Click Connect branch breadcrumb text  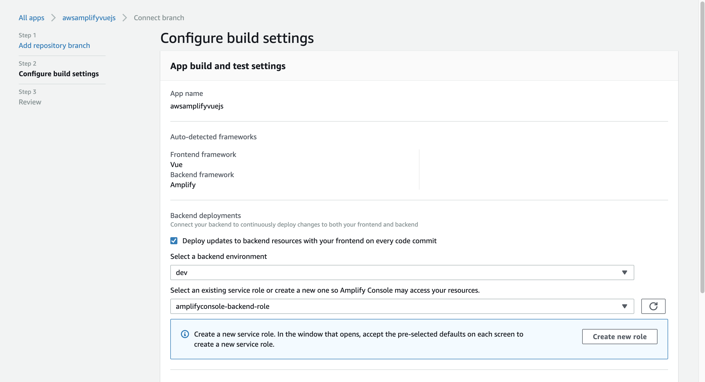point(159,18)
